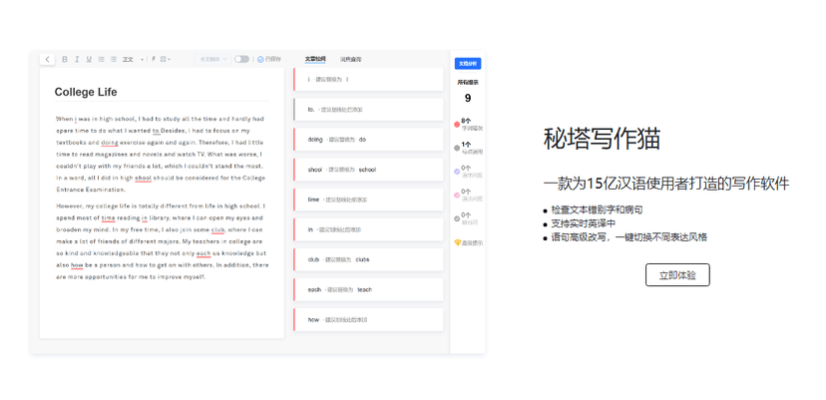Toggle bold formatting with the B icon
This screenshot has width=826, height=400.
[65, 59]
